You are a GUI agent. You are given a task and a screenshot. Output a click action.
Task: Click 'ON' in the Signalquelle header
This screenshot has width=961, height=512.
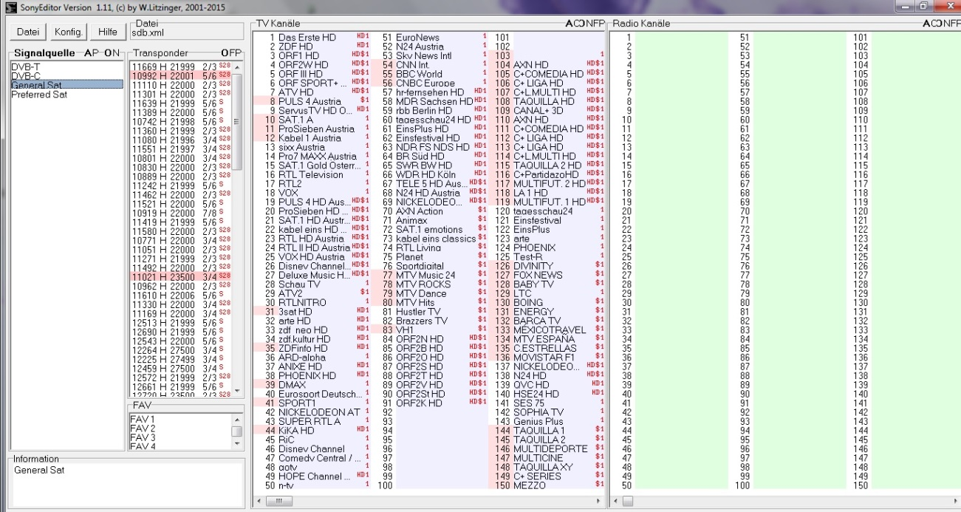(112, 53)
